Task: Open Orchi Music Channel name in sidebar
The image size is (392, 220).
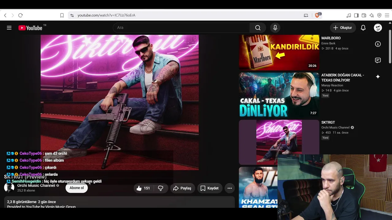Action: point(335,127)
